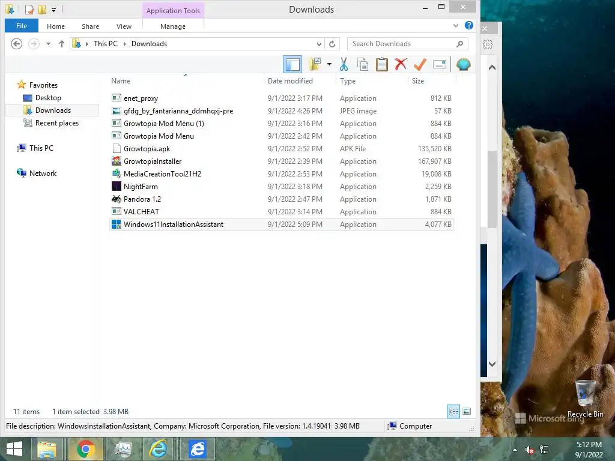Click New Folder icon in quick access toolbar

tap(42, 9)
